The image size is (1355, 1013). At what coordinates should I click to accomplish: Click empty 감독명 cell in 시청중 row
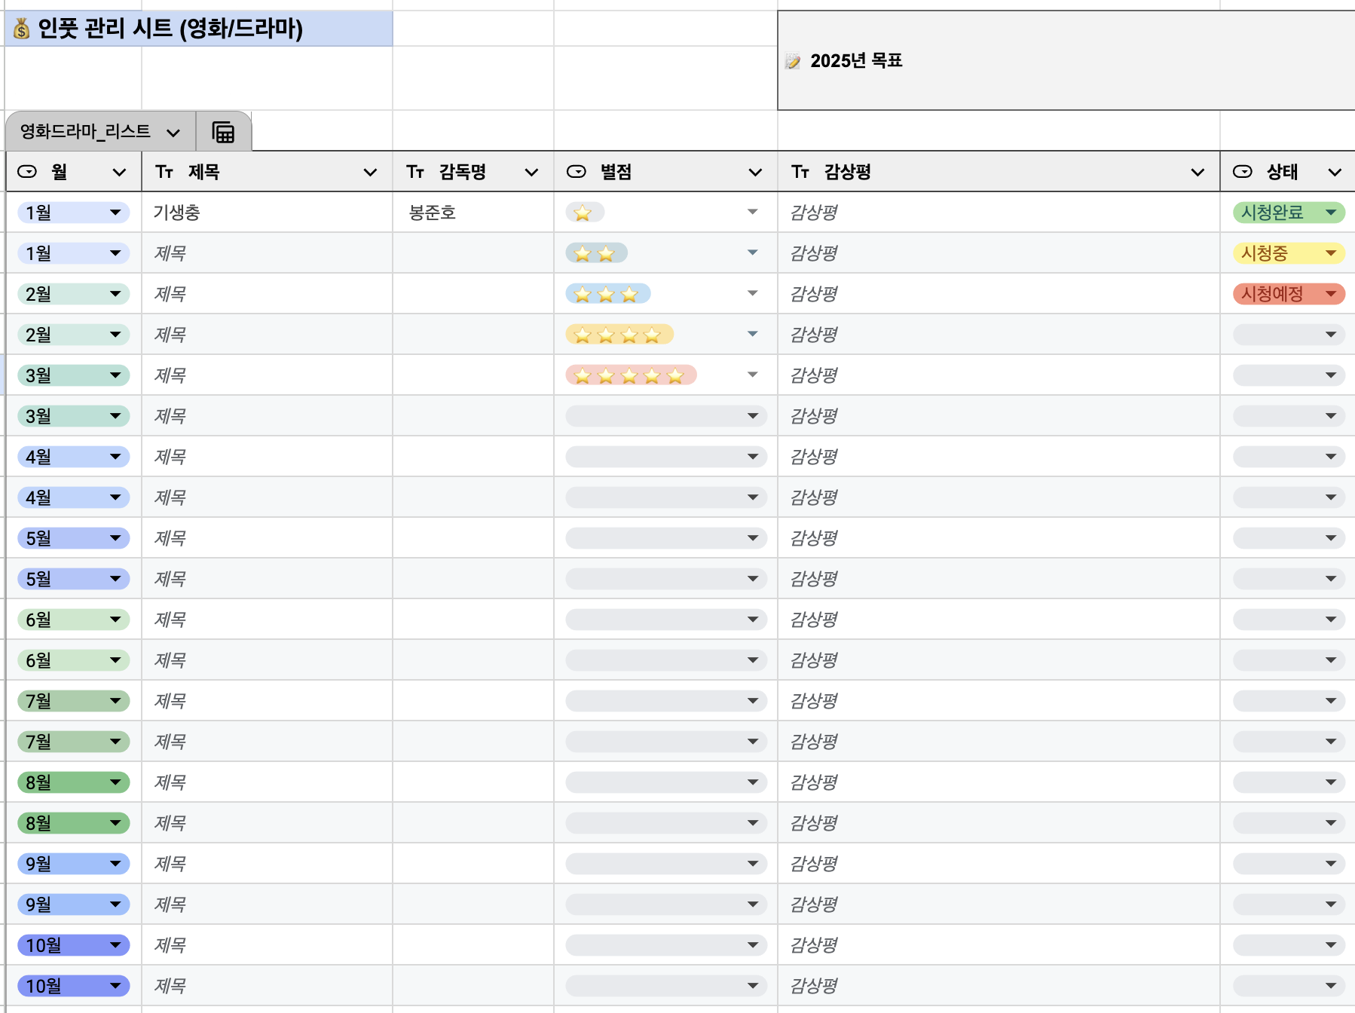coord(473,253)
